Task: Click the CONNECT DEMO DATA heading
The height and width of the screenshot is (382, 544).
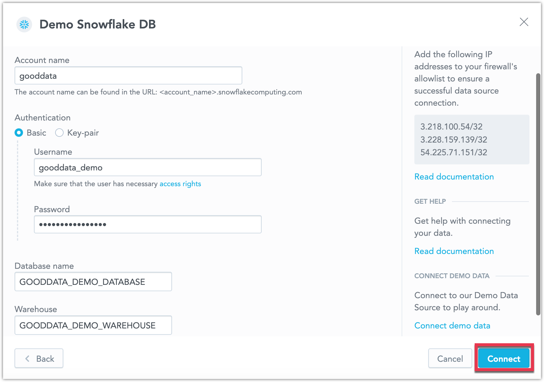Action: pyautogui.click(x=452, y=276)
